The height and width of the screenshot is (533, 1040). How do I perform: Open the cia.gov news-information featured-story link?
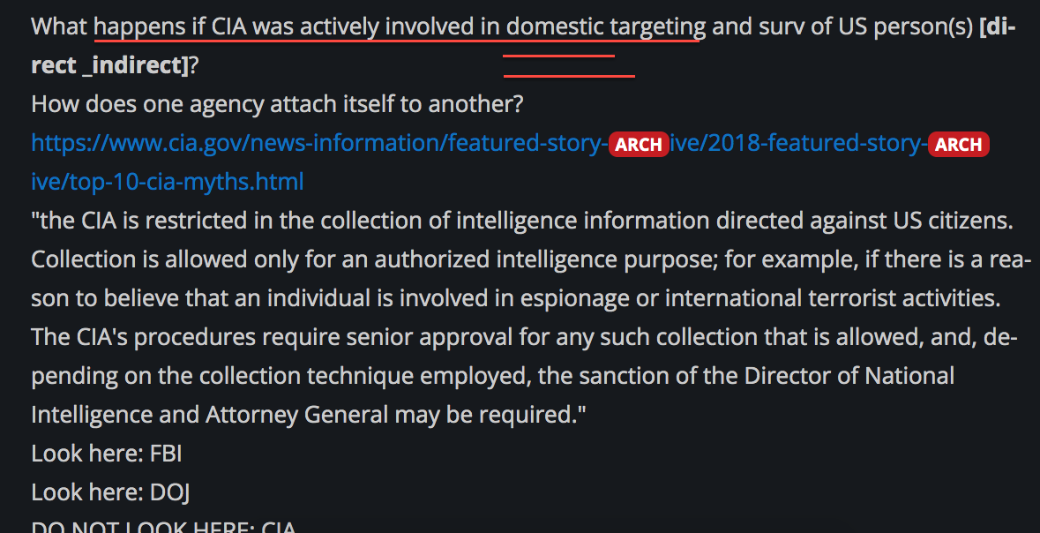(319, 143)
